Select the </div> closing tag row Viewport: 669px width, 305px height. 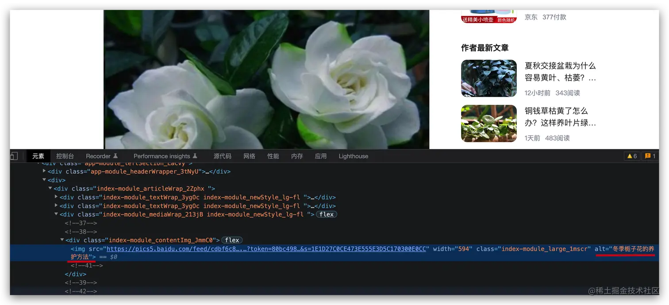pos(76,274)
